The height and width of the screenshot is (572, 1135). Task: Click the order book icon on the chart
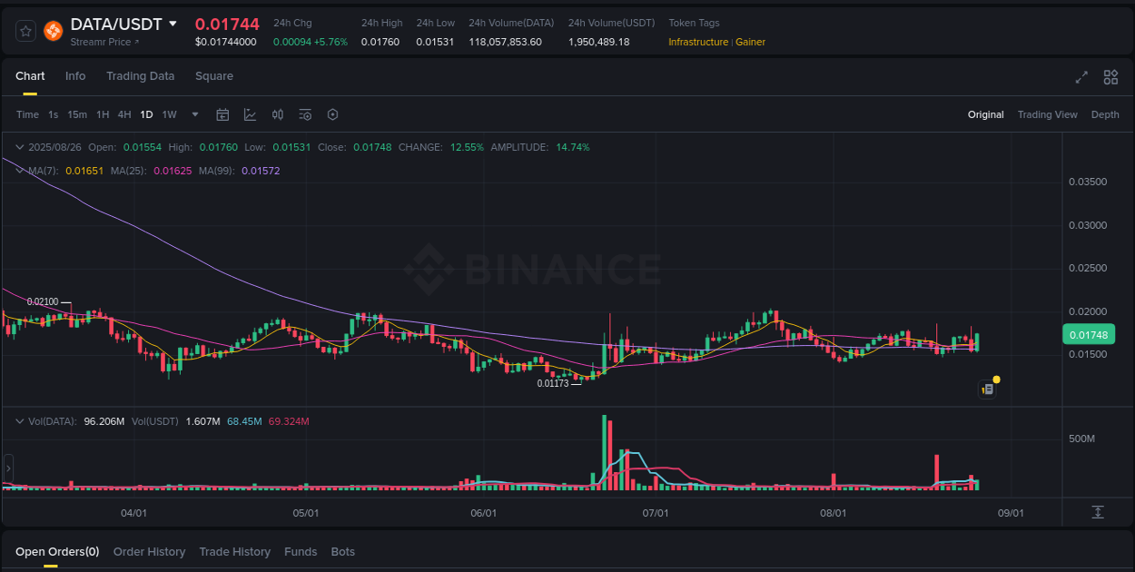[987, 389]
